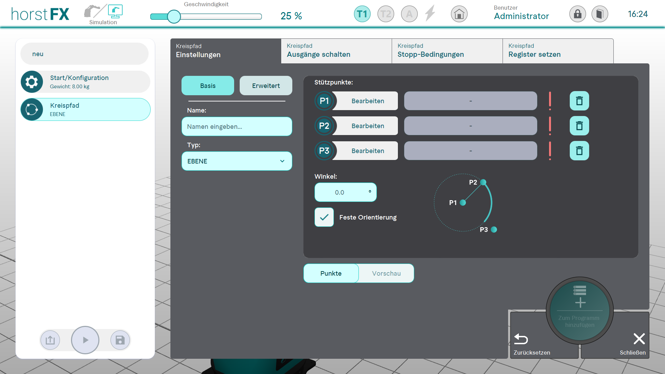Screen dimensions: 665x374
Task: Delete support point P1 with trash icon
Action: click(x=579, y=101)
